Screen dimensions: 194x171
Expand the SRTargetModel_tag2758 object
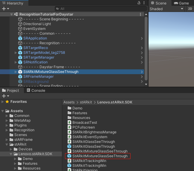[16, 53]
